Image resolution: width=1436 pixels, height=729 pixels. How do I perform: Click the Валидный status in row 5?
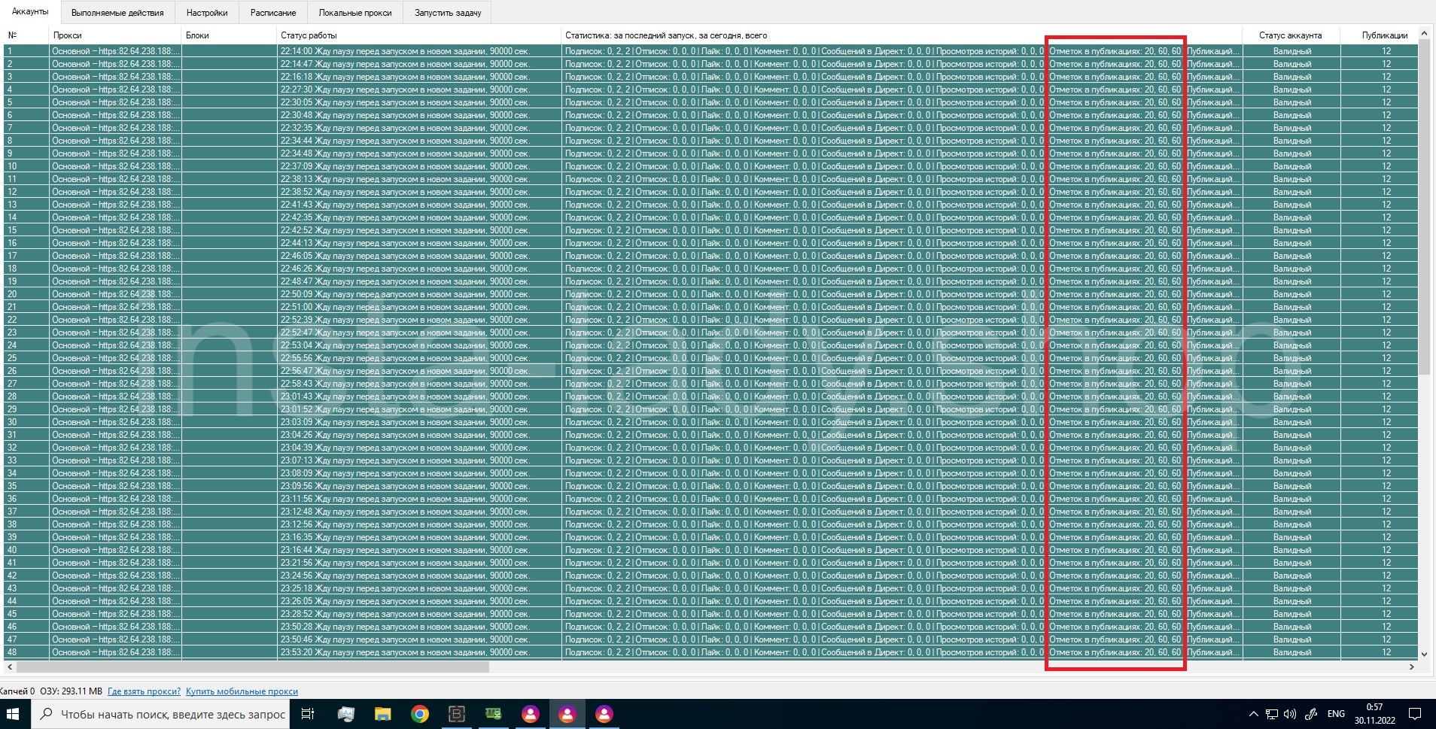click(x=1291, y=102)
